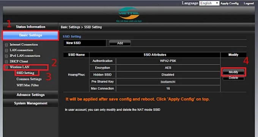Click the New SSID label
The image size is (258, 137).
coord(73,43)
